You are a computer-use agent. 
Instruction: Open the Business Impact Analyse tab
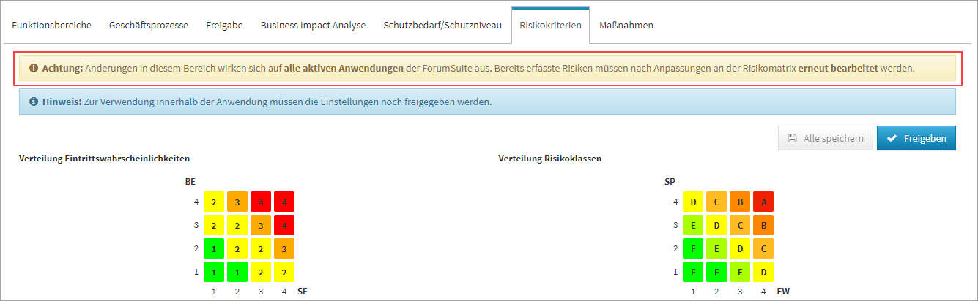[x=313, y=25]
